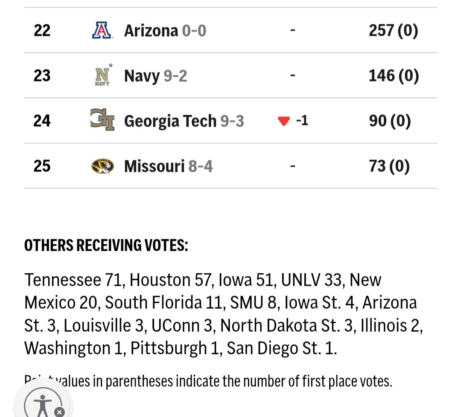Image resolution: width=461 pixels, height=417 pixels.
Task: Click the red down arrow beside Georgia Tech
Action: [284, 122]
